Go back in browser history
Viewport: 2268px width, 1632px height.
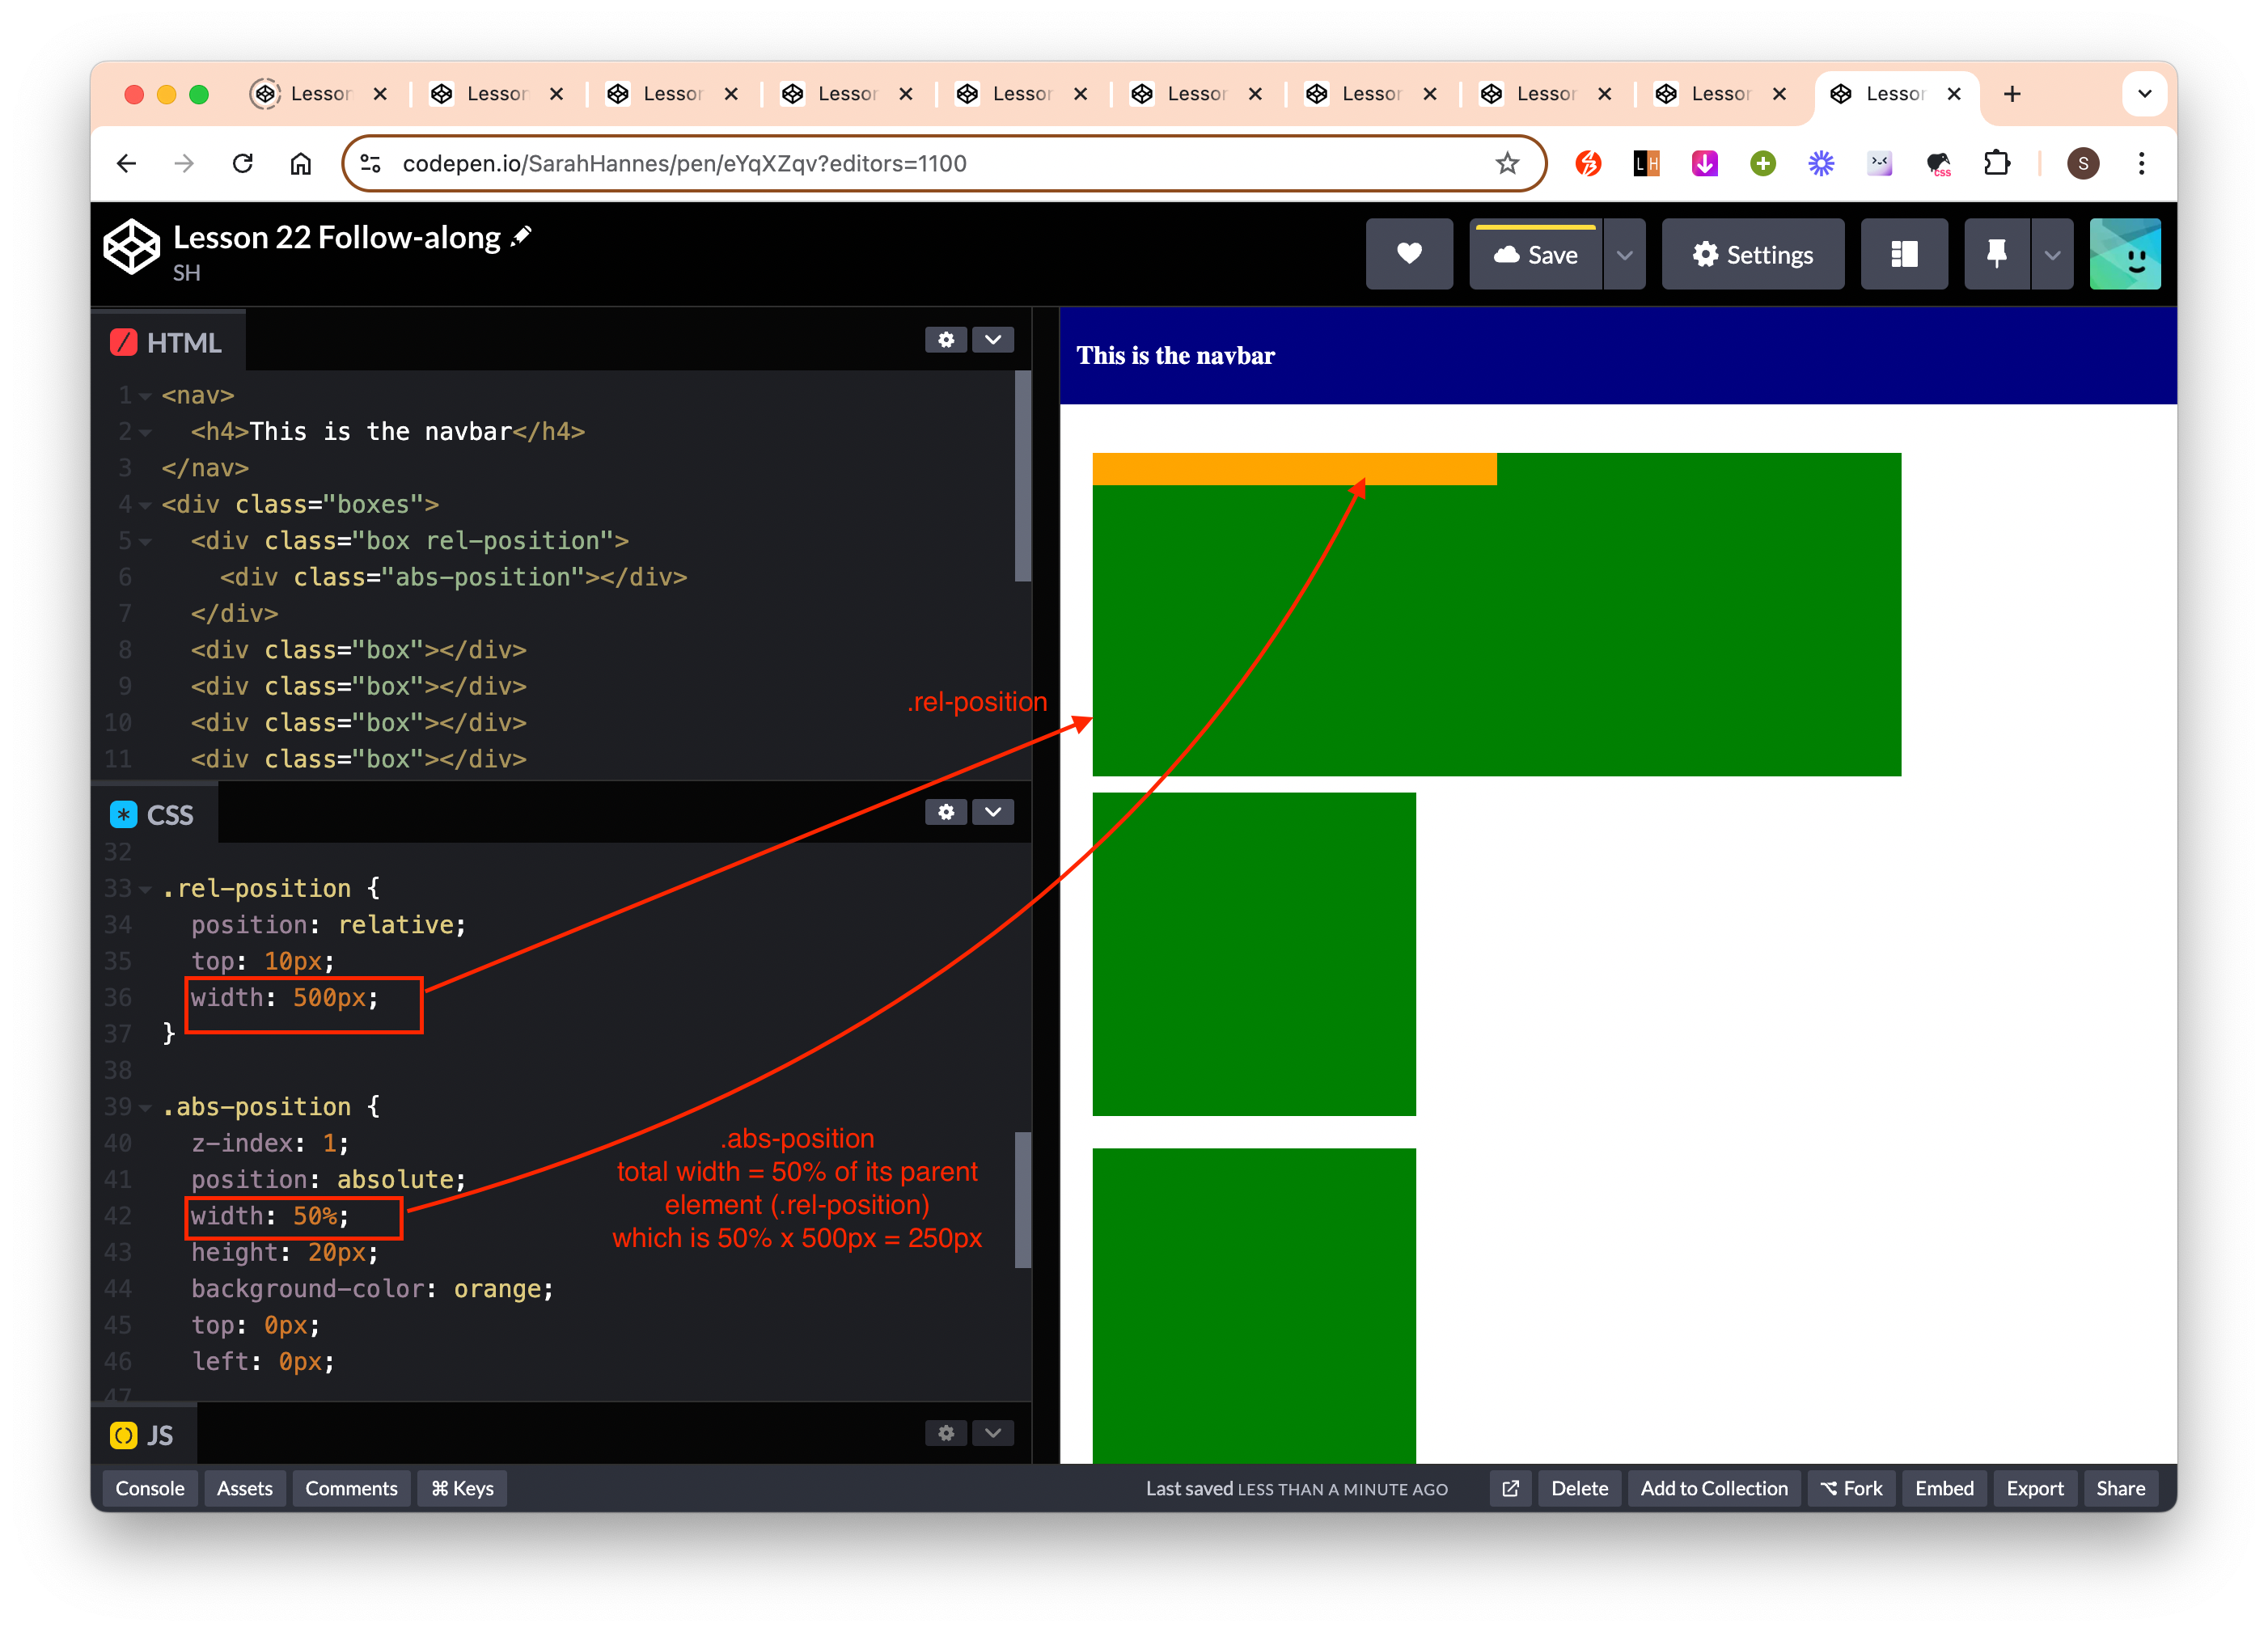(x=126, y=163)
